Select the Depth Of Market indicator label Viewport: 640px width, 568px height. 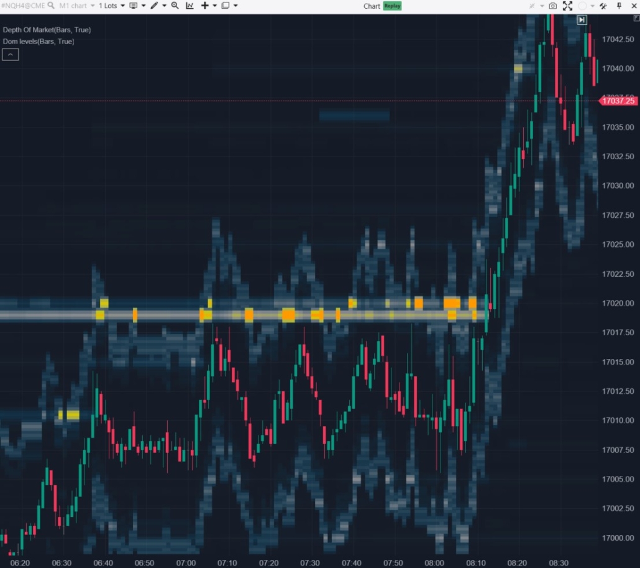tap(46, 29)
